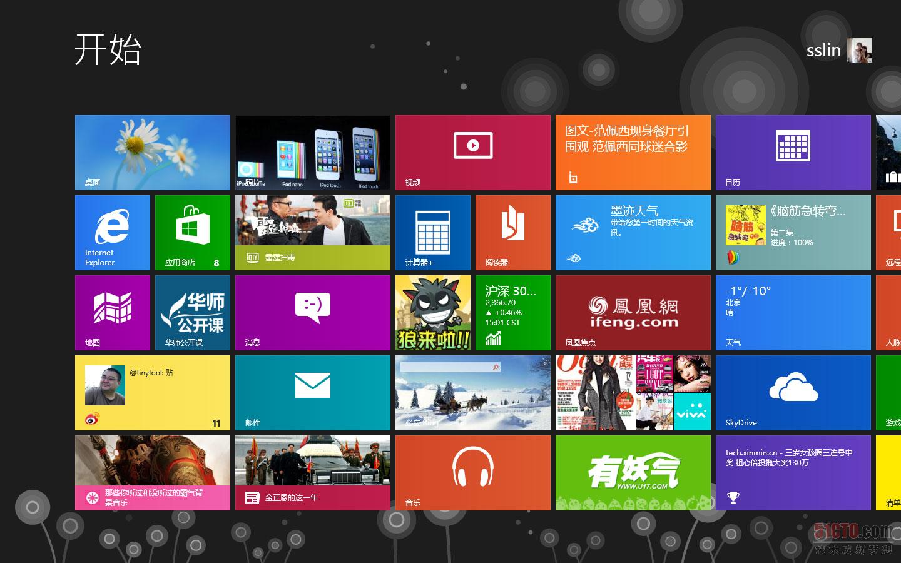Image resolution: width=901 pixels, height=563 pixels.
Task: Open the 墨迹天气 weather tile
Action: pyautogui.click(x=633, y=233)
